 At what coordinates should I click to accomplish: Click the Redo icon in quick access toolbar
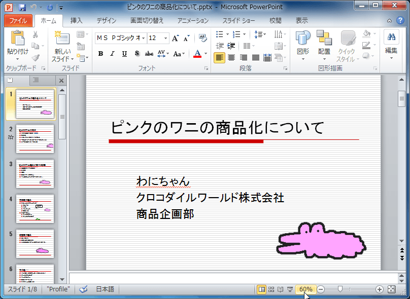[x=50, y=7]
